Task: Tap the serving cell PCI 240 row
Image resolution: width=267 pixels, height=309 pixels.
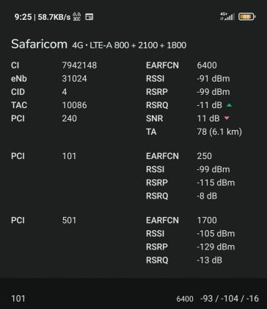Action: (44, 118)
